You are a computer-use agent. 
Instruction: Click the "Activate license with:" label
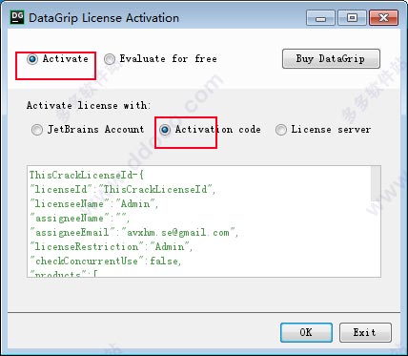coord(89,105)
